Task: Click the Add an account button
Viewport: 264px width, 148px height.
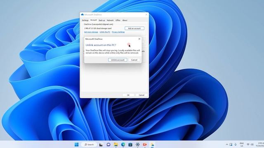Action: (134, 28)
